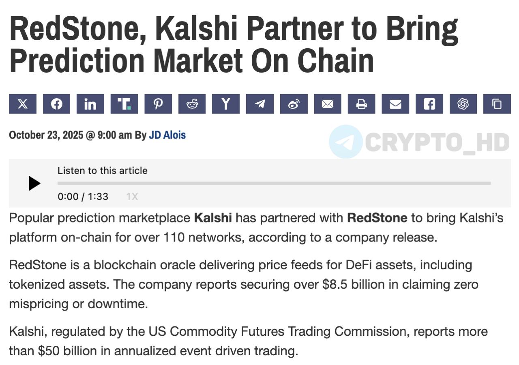The height and width of the screenshot is (365, 519).
Task: Click the RedStone, Kalshi headline
Action: 234,45
